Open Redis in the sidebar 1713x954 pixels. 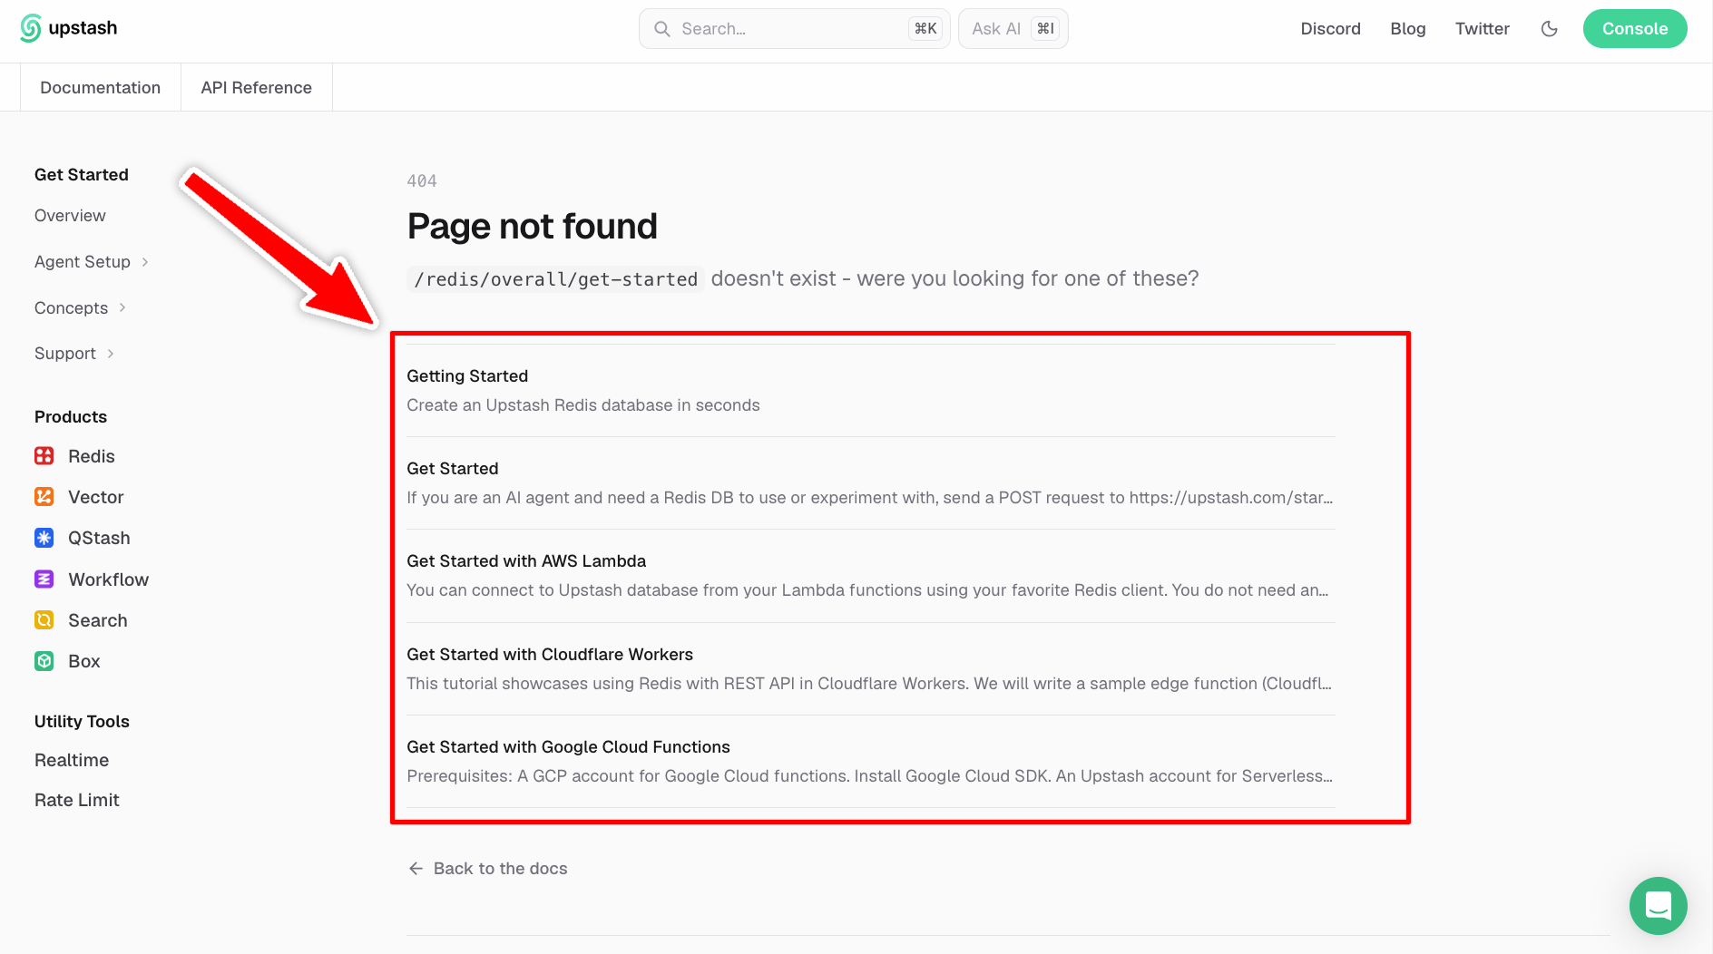(92, 456)
